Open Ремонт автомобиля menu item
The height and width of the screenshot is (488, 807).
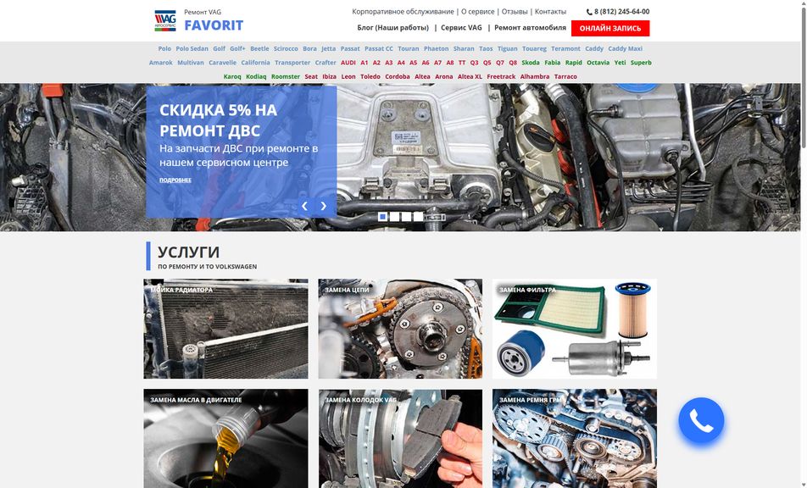[530, 28]
